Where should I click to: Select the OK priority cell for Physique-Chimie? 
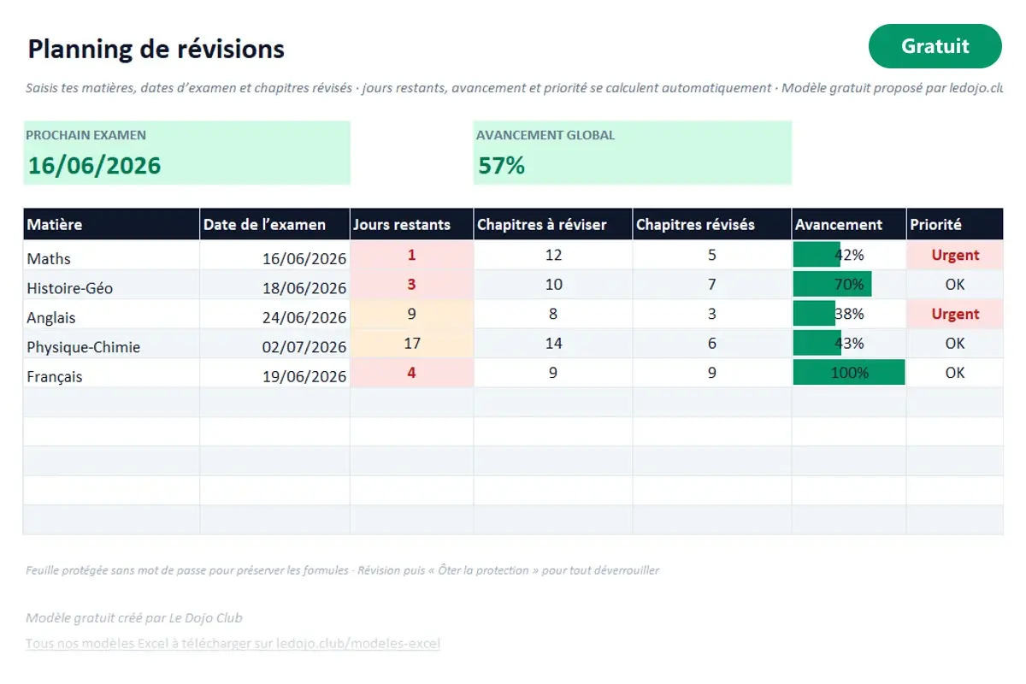[955, 345]
